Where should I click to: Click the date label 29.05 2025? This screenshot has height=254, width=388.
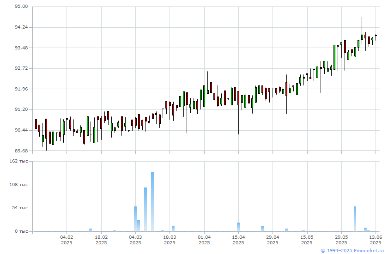[341, 240]
